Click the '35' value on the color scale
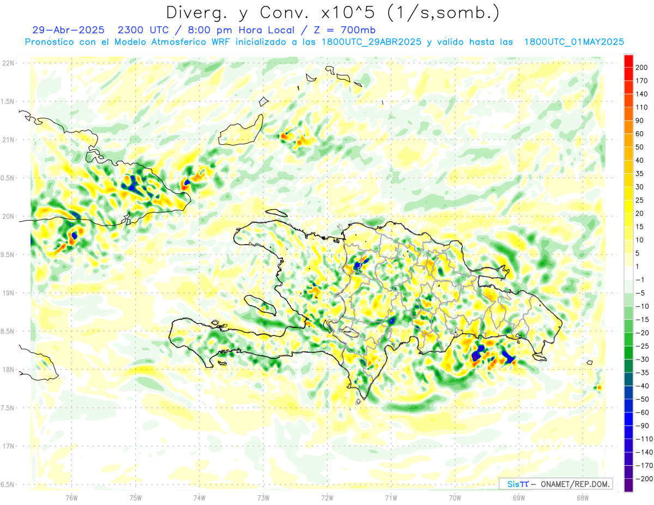 point(640,174)
